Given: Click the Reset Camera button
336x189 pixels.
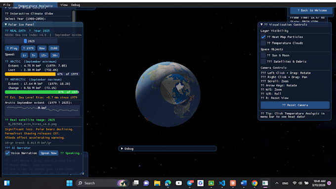Looking at the screenshot, I should pyautogui.click(x=295, y=105).
